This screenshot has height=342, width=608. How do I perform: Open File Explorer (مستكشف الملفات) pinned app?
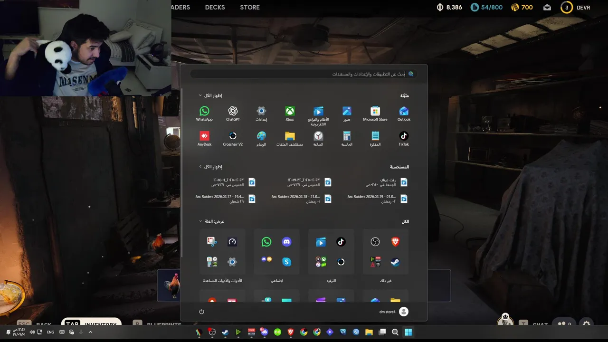click(290, 138)
